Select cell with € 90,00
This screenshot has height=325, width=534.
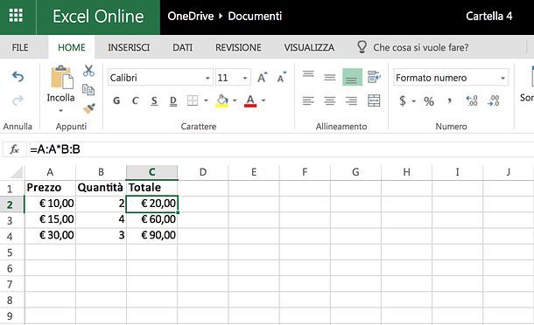pyautogui.click(x=152, y=235)
